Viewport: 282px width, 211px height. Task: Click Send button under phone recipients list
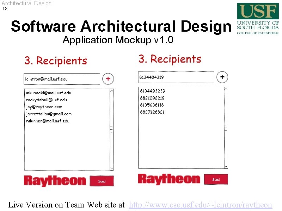click(216, 179)
